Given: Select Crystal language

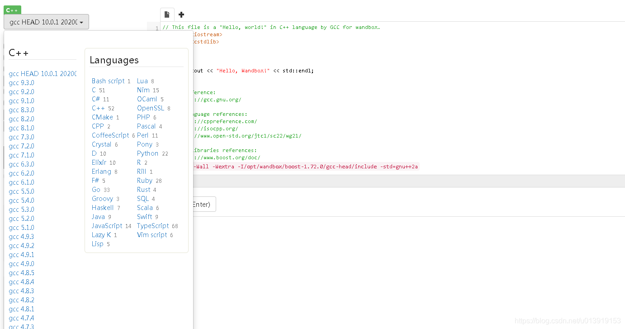Looking at the screenshot, I should [101, 144].
